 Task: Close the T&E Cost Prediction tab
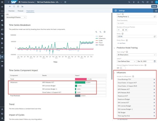click(65, 2)
